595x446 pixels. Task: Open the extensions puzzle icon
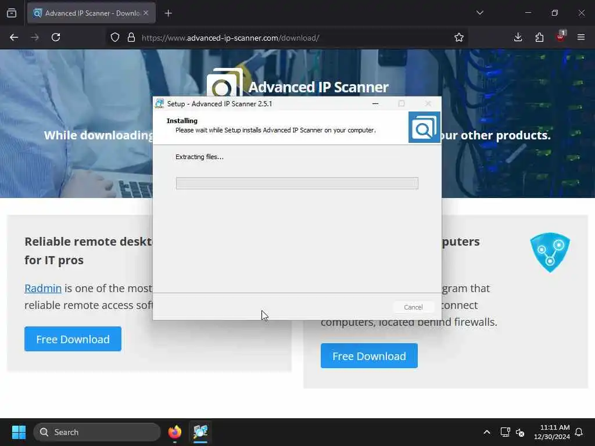pos(539,37)
